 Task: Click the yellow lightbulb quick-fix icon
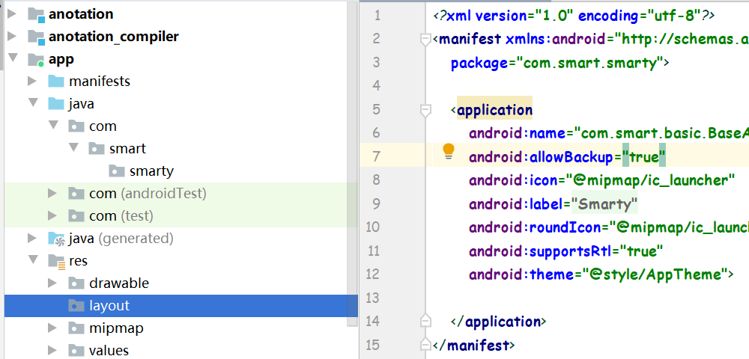point(449,151)
